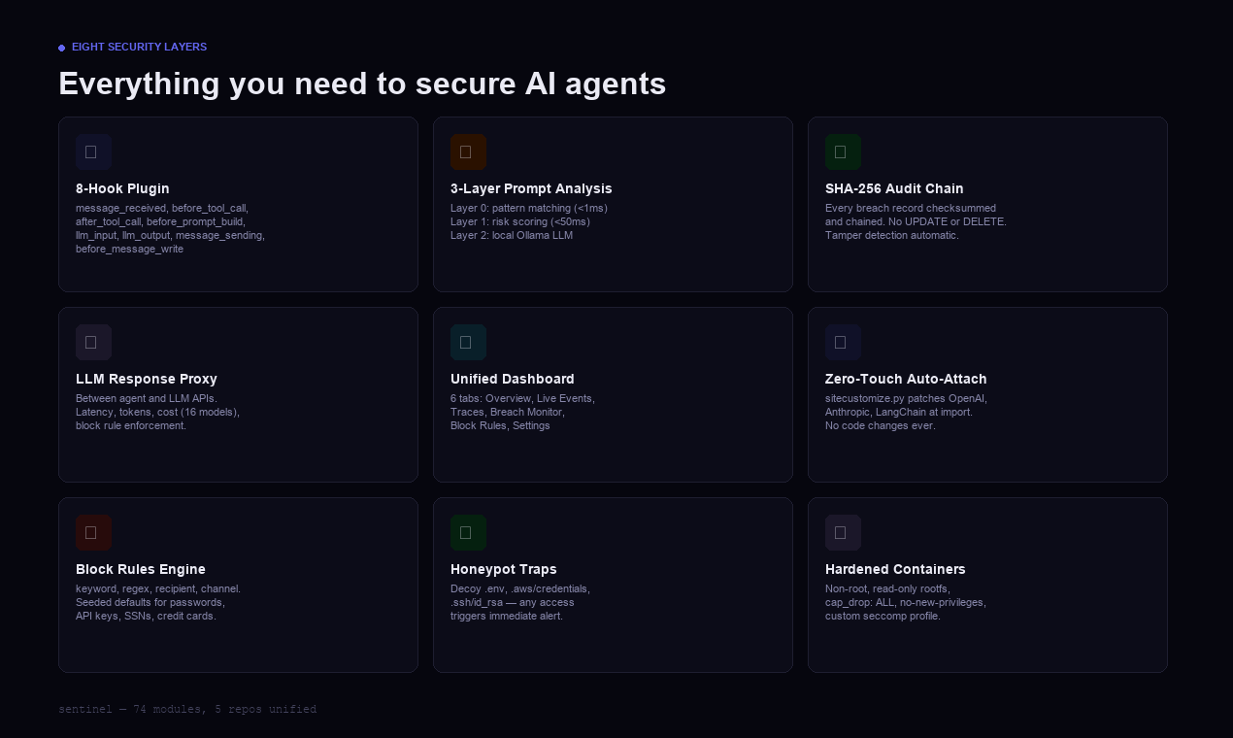Select the Block Rules Engine title
1233x738 pixels.
click(141, 569)
